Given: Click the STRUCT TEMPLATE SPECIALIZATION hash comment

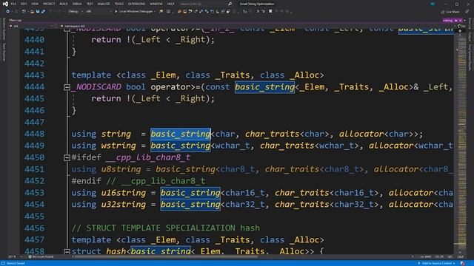Looking at the screenshot, I should tap(166, 228).
